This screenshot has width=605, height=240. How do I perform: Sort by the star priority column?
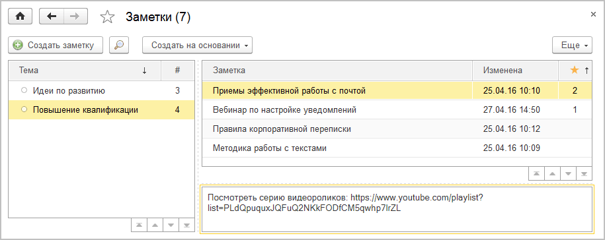(575, 71)
